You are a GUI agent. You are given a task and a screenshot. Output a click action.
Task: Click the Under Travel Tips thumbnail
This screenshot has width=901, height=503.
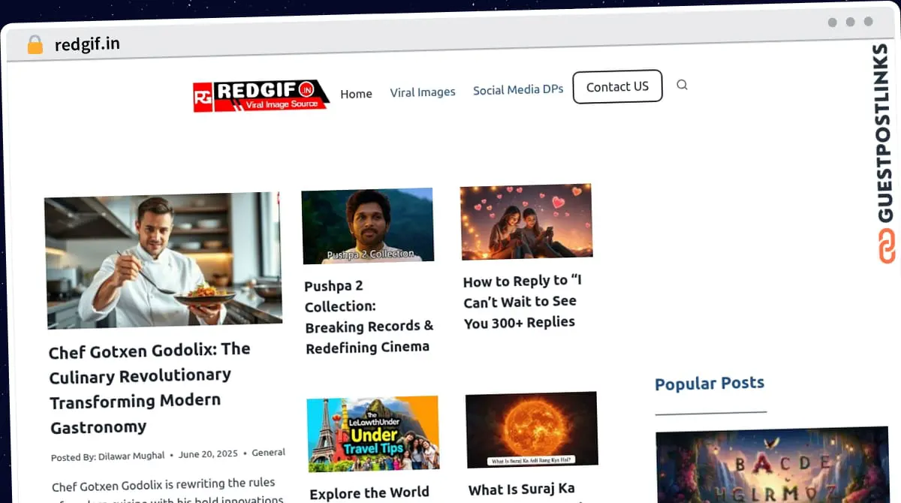(372, 433)
